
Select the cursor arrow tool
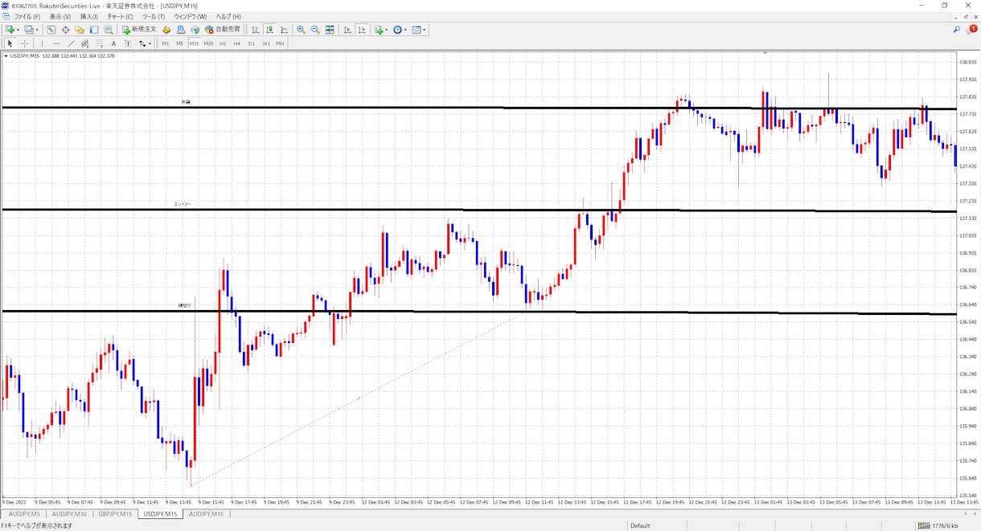pos(10,43)
